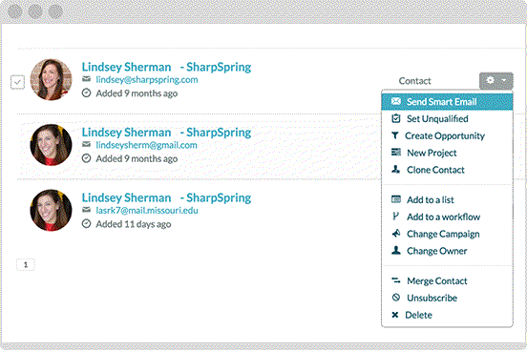Select Change Campaign menu entry
The height and width of the screenshot is (351, 527).
click(447, 234)
